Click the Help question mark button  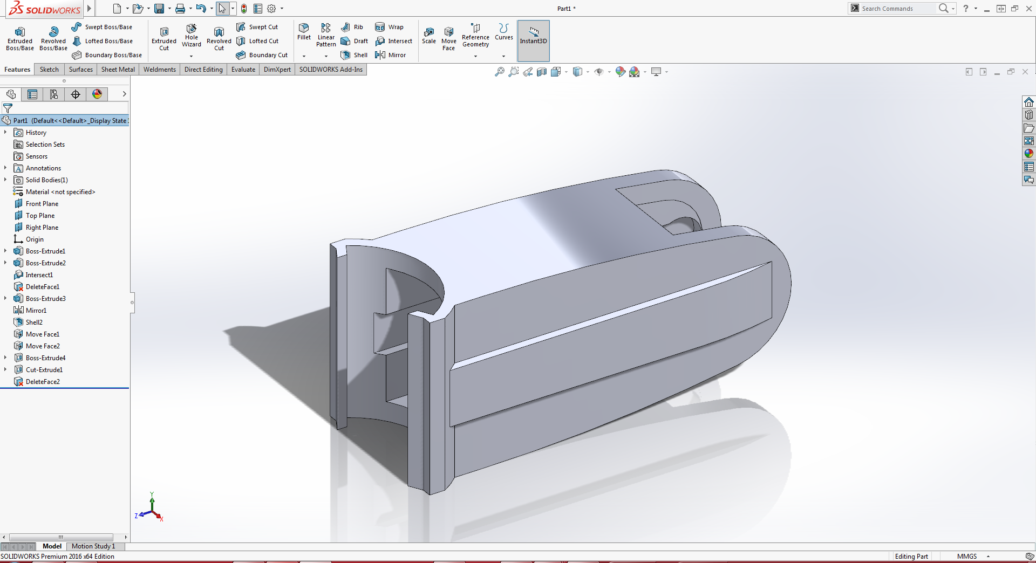coord(966,8)
